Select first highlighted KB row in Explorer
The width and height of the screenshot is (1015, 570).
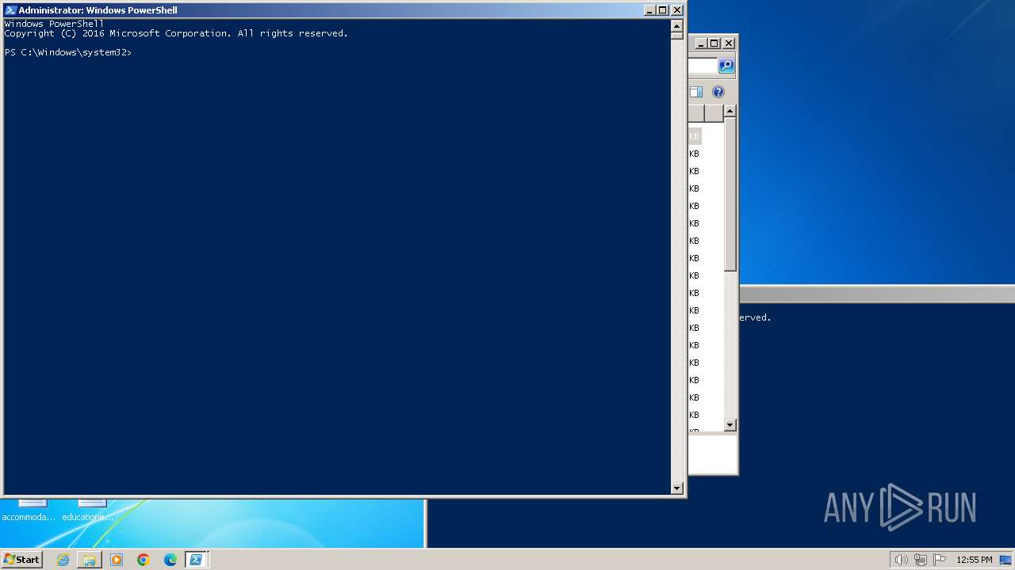(x=695, y=136)
